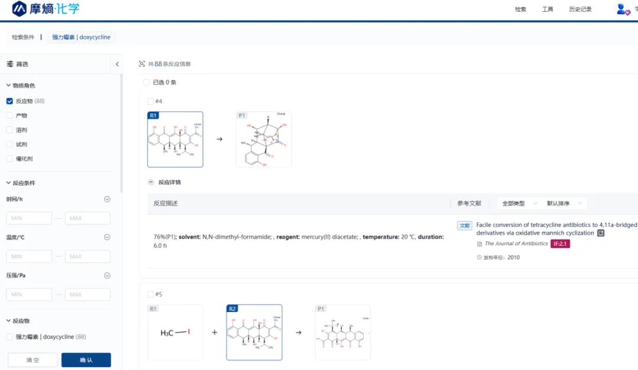The image size is (638, 370).
Task: Enable the 催化剂 checkbox
Action: click(x=9, y=158)
